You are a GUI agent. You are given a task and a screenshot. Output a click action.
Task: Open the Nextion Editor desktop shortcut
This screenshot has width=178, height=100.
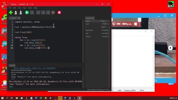click(4, 59)
